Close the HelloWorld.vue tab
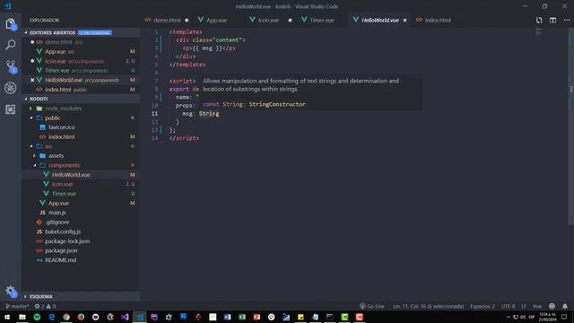Image resolution: width=574 pixels, height=323 pixels. pos(404,20)
